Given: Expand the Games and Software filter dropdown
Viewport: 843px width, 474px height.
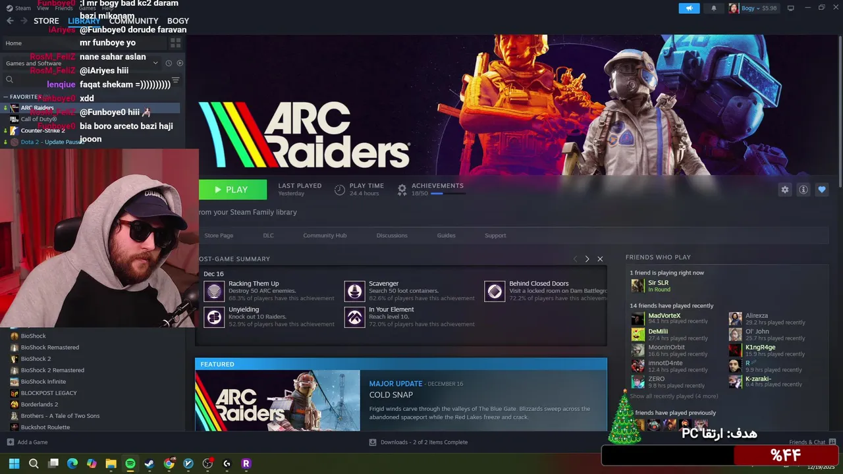Looking at the screenshot, I should point(155,63).
